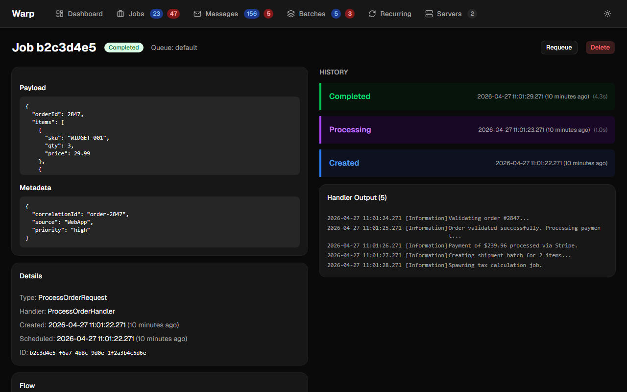
Task: Click the Recurring refresh icon
Action: click(x=372, y=14)
